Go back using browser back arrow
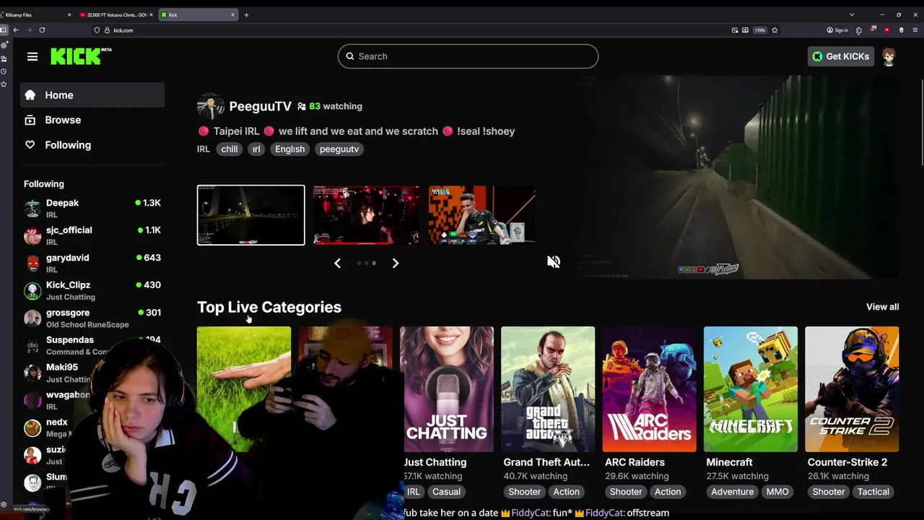Image resolution: width=924 pixels, height=520 pixels. tap(16, 30)
